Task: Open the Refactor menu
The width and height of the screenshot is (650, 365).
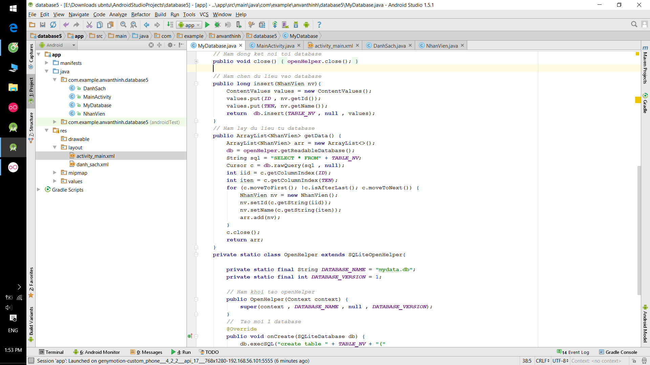Action: [x=140, y=15]
